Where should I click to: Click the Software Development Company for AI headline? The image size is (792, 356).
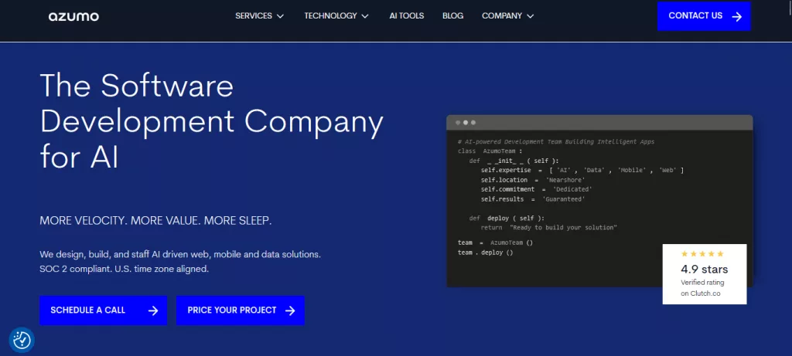point(210,120)
